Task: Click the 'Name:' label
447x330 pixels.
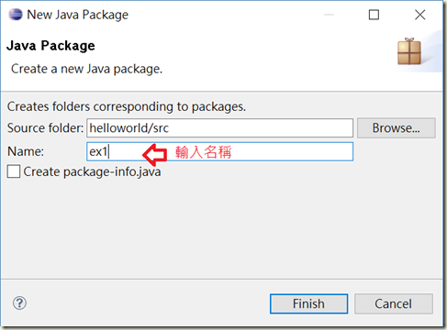Action: (26, 151)
